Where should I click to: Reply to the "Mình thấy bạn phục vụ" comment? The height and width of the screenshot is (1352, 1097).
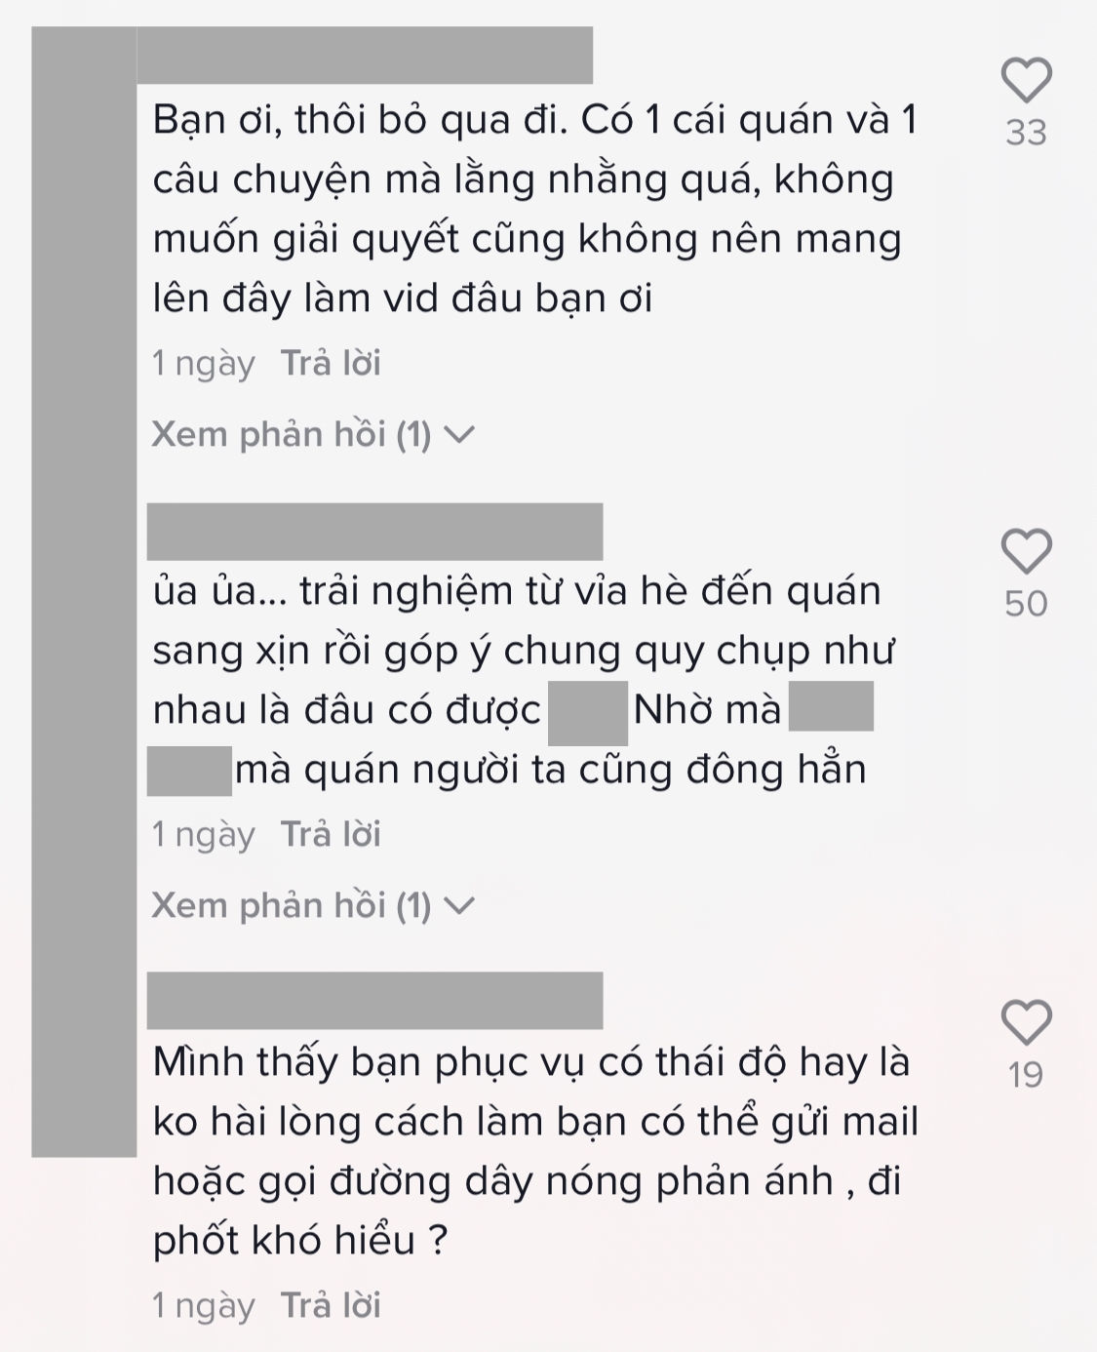click(331, 1305)
